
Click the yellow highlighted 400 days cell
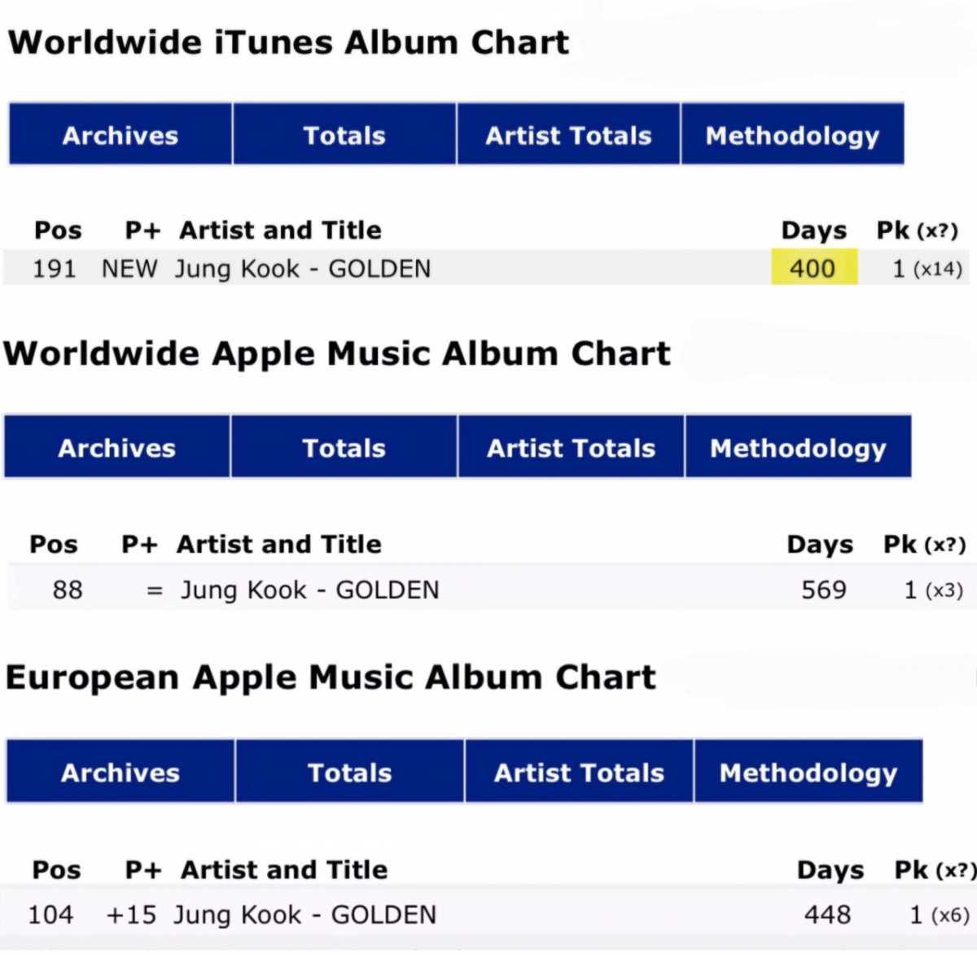(x=813, y=268)
